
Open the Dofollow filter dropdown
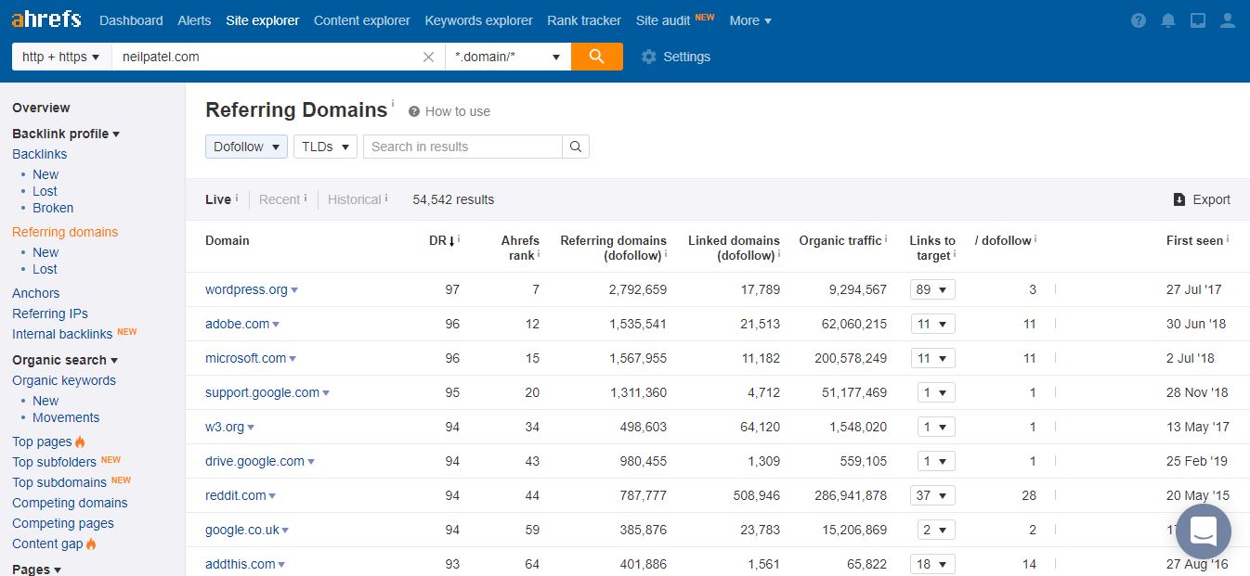246,147
